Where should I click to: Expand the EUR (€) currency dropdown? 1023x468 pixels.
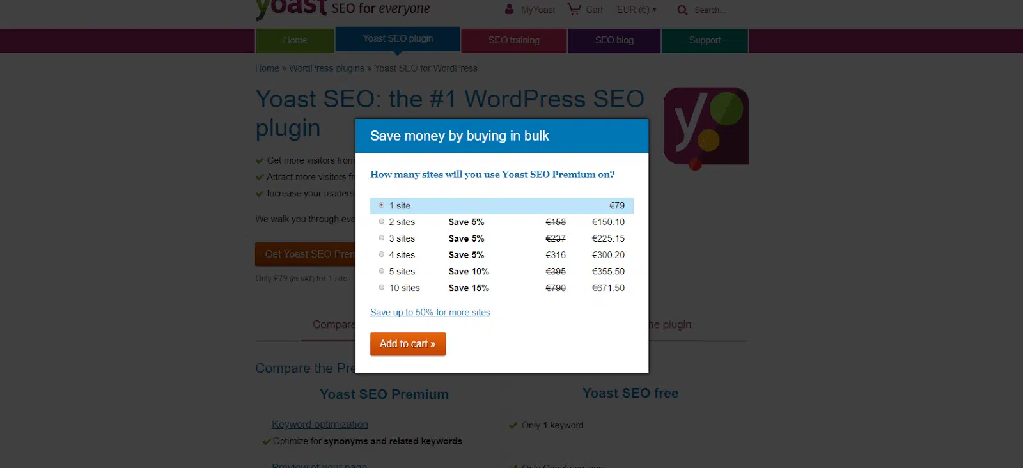[x=636, y=10]
